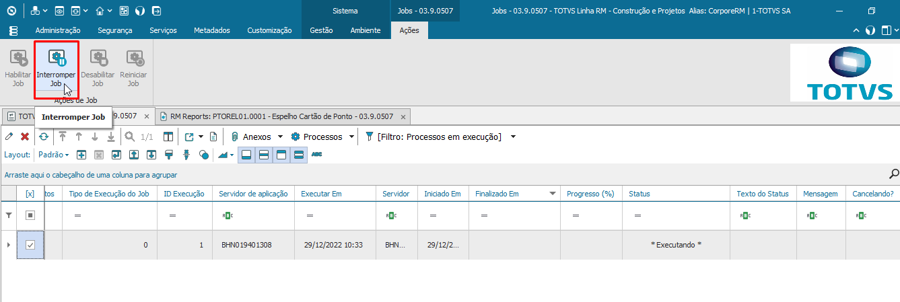Go to last record arrow icon
Viewport: 900px width, 302px height.
(x=111, y=137)
